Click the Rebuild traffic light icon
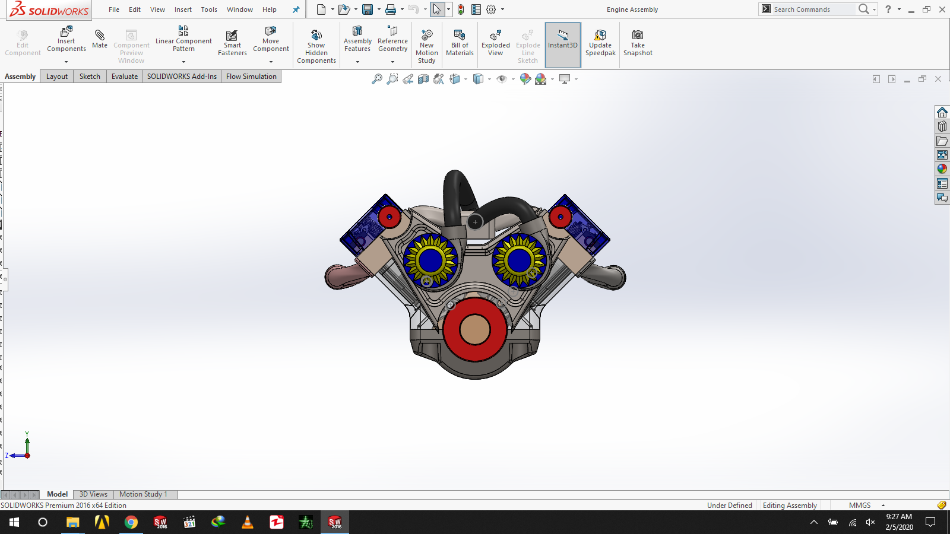 (x=461, y=9)
